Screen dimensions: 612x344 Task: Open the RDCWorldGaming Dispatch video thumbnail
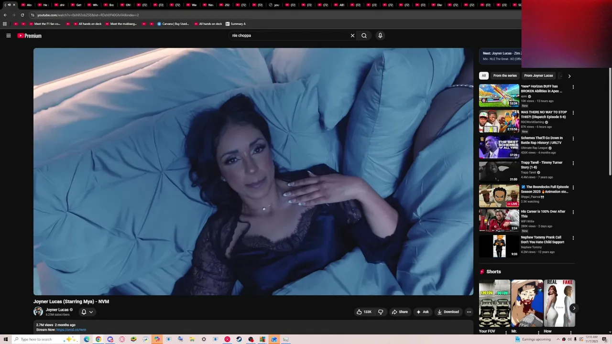(x=499, y=121)
